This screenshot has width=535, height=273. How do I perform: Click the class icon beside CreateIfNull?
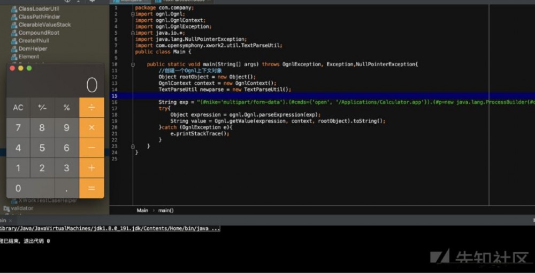[x=14, y=41]
